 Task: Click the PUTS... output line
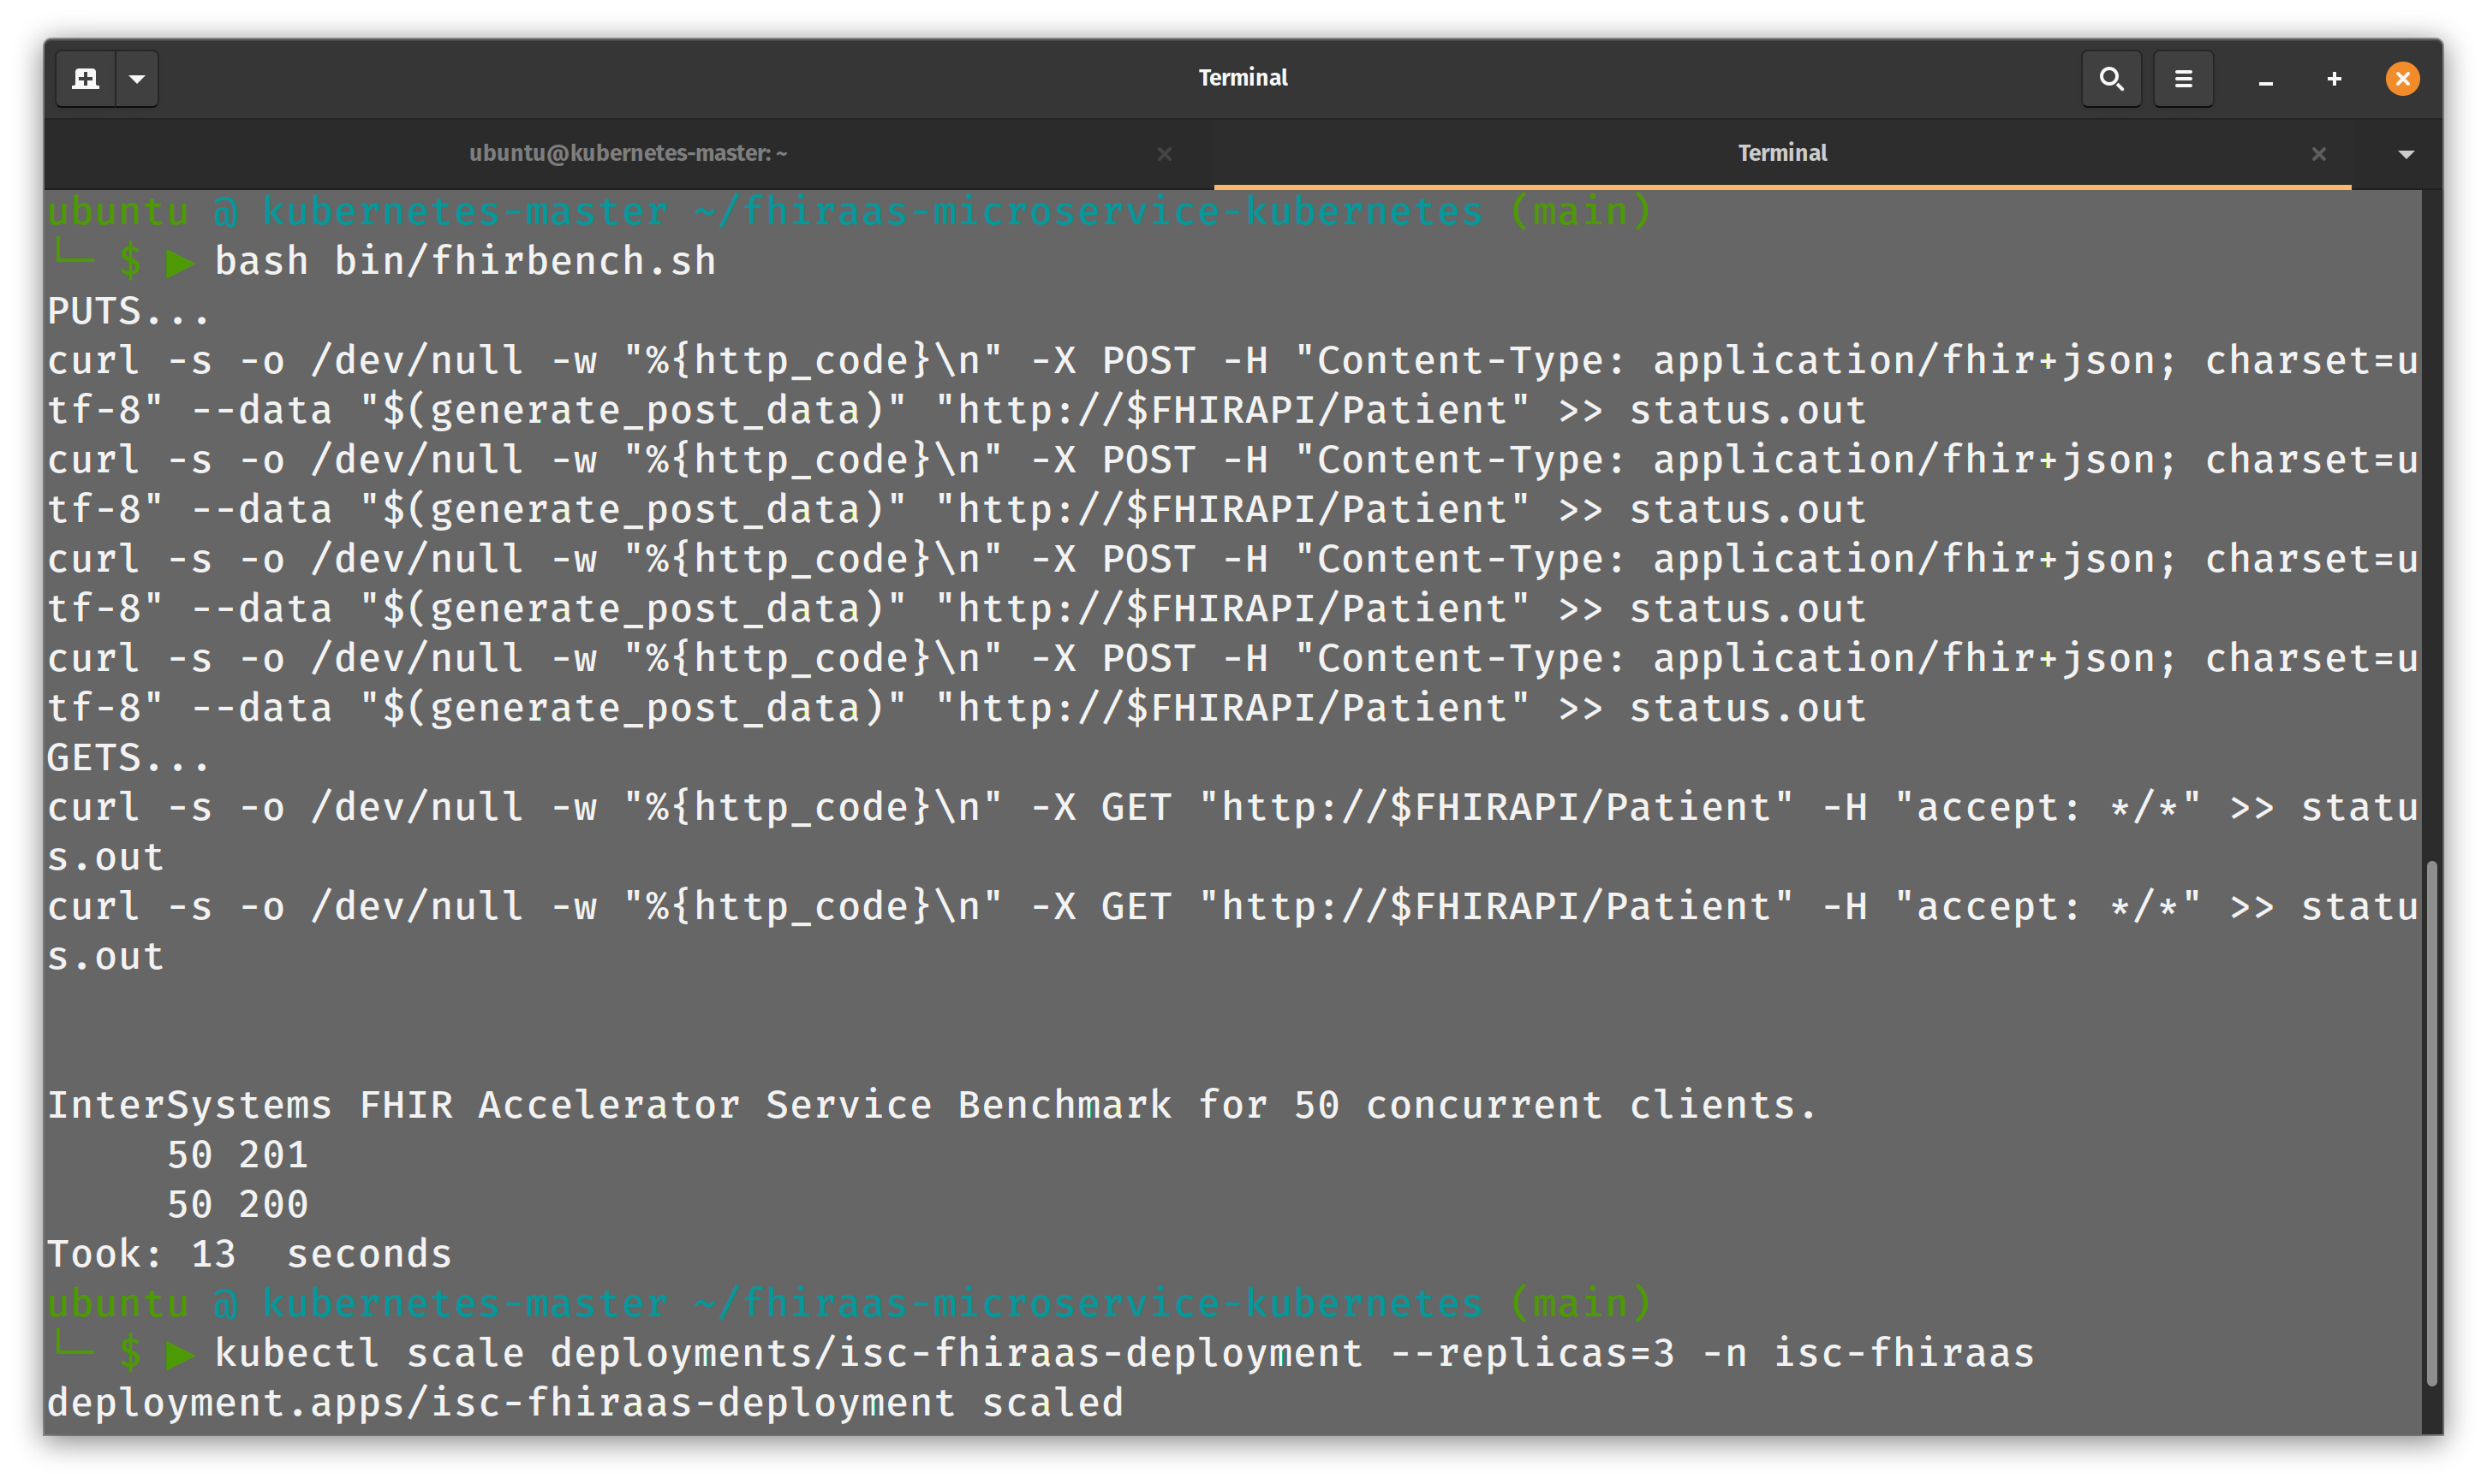(128, 312)
